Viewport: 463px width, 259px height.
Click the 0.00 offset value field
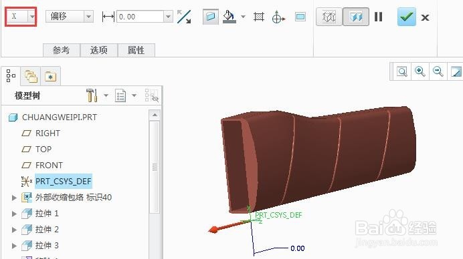click(x=141, y=17)
